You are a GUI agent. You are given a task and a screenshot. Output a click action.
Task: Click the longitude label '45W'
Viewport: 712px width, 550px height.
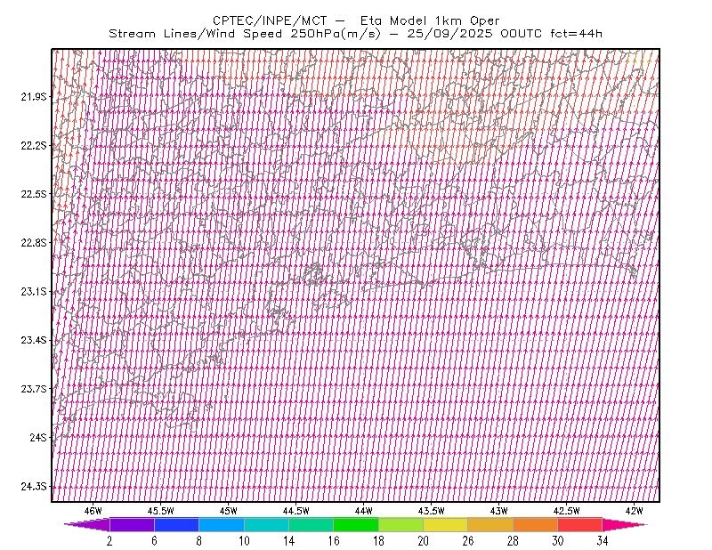click(228, 511)
